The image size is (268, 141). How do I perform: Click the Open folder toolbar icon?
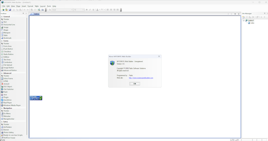(x=7, y=10)
